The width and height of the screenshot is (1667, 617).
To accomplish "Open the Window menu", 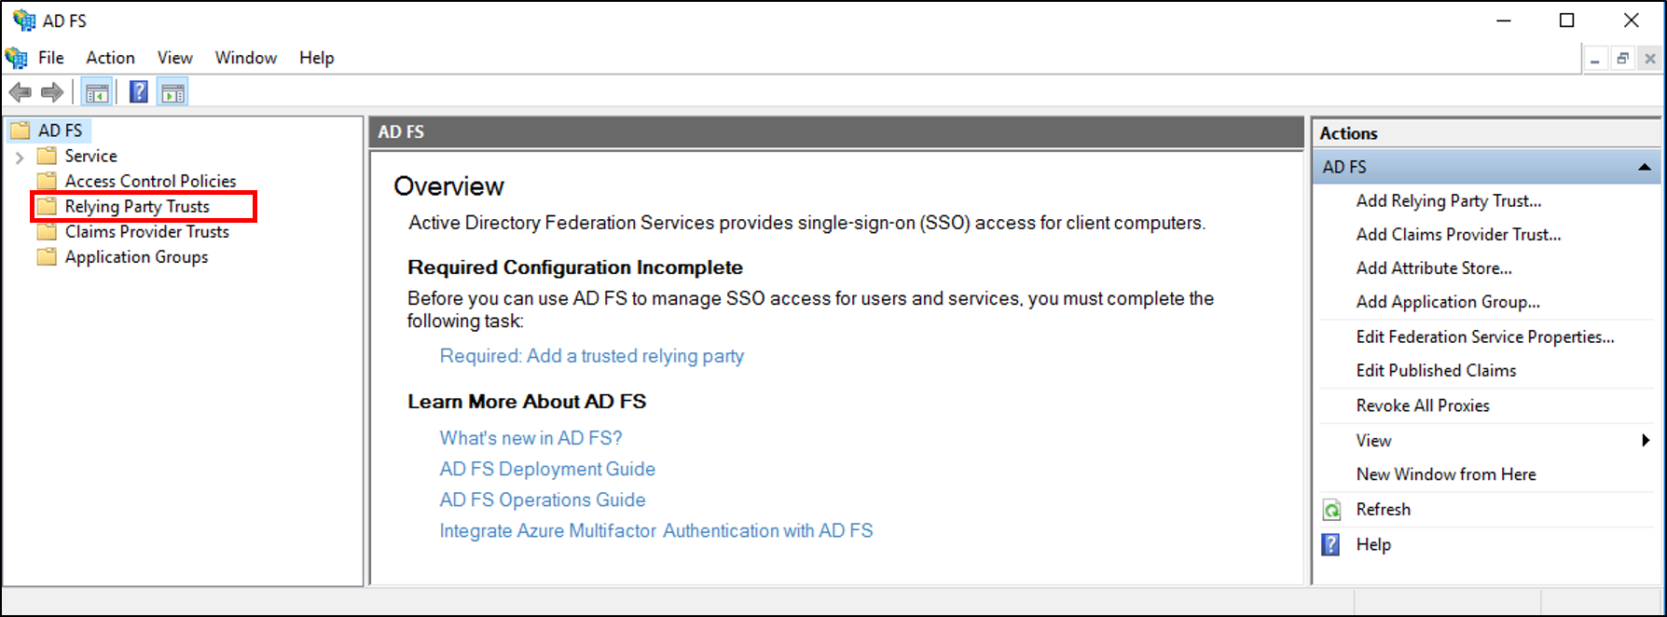I will pos(245,57).
